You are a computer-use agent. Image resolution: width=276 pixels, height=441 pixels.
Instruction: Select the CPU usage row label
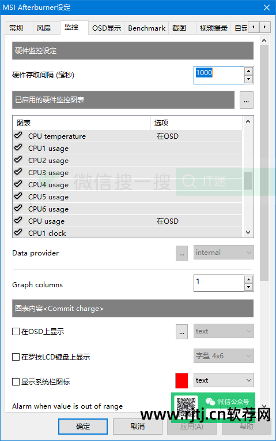point(46,221)
